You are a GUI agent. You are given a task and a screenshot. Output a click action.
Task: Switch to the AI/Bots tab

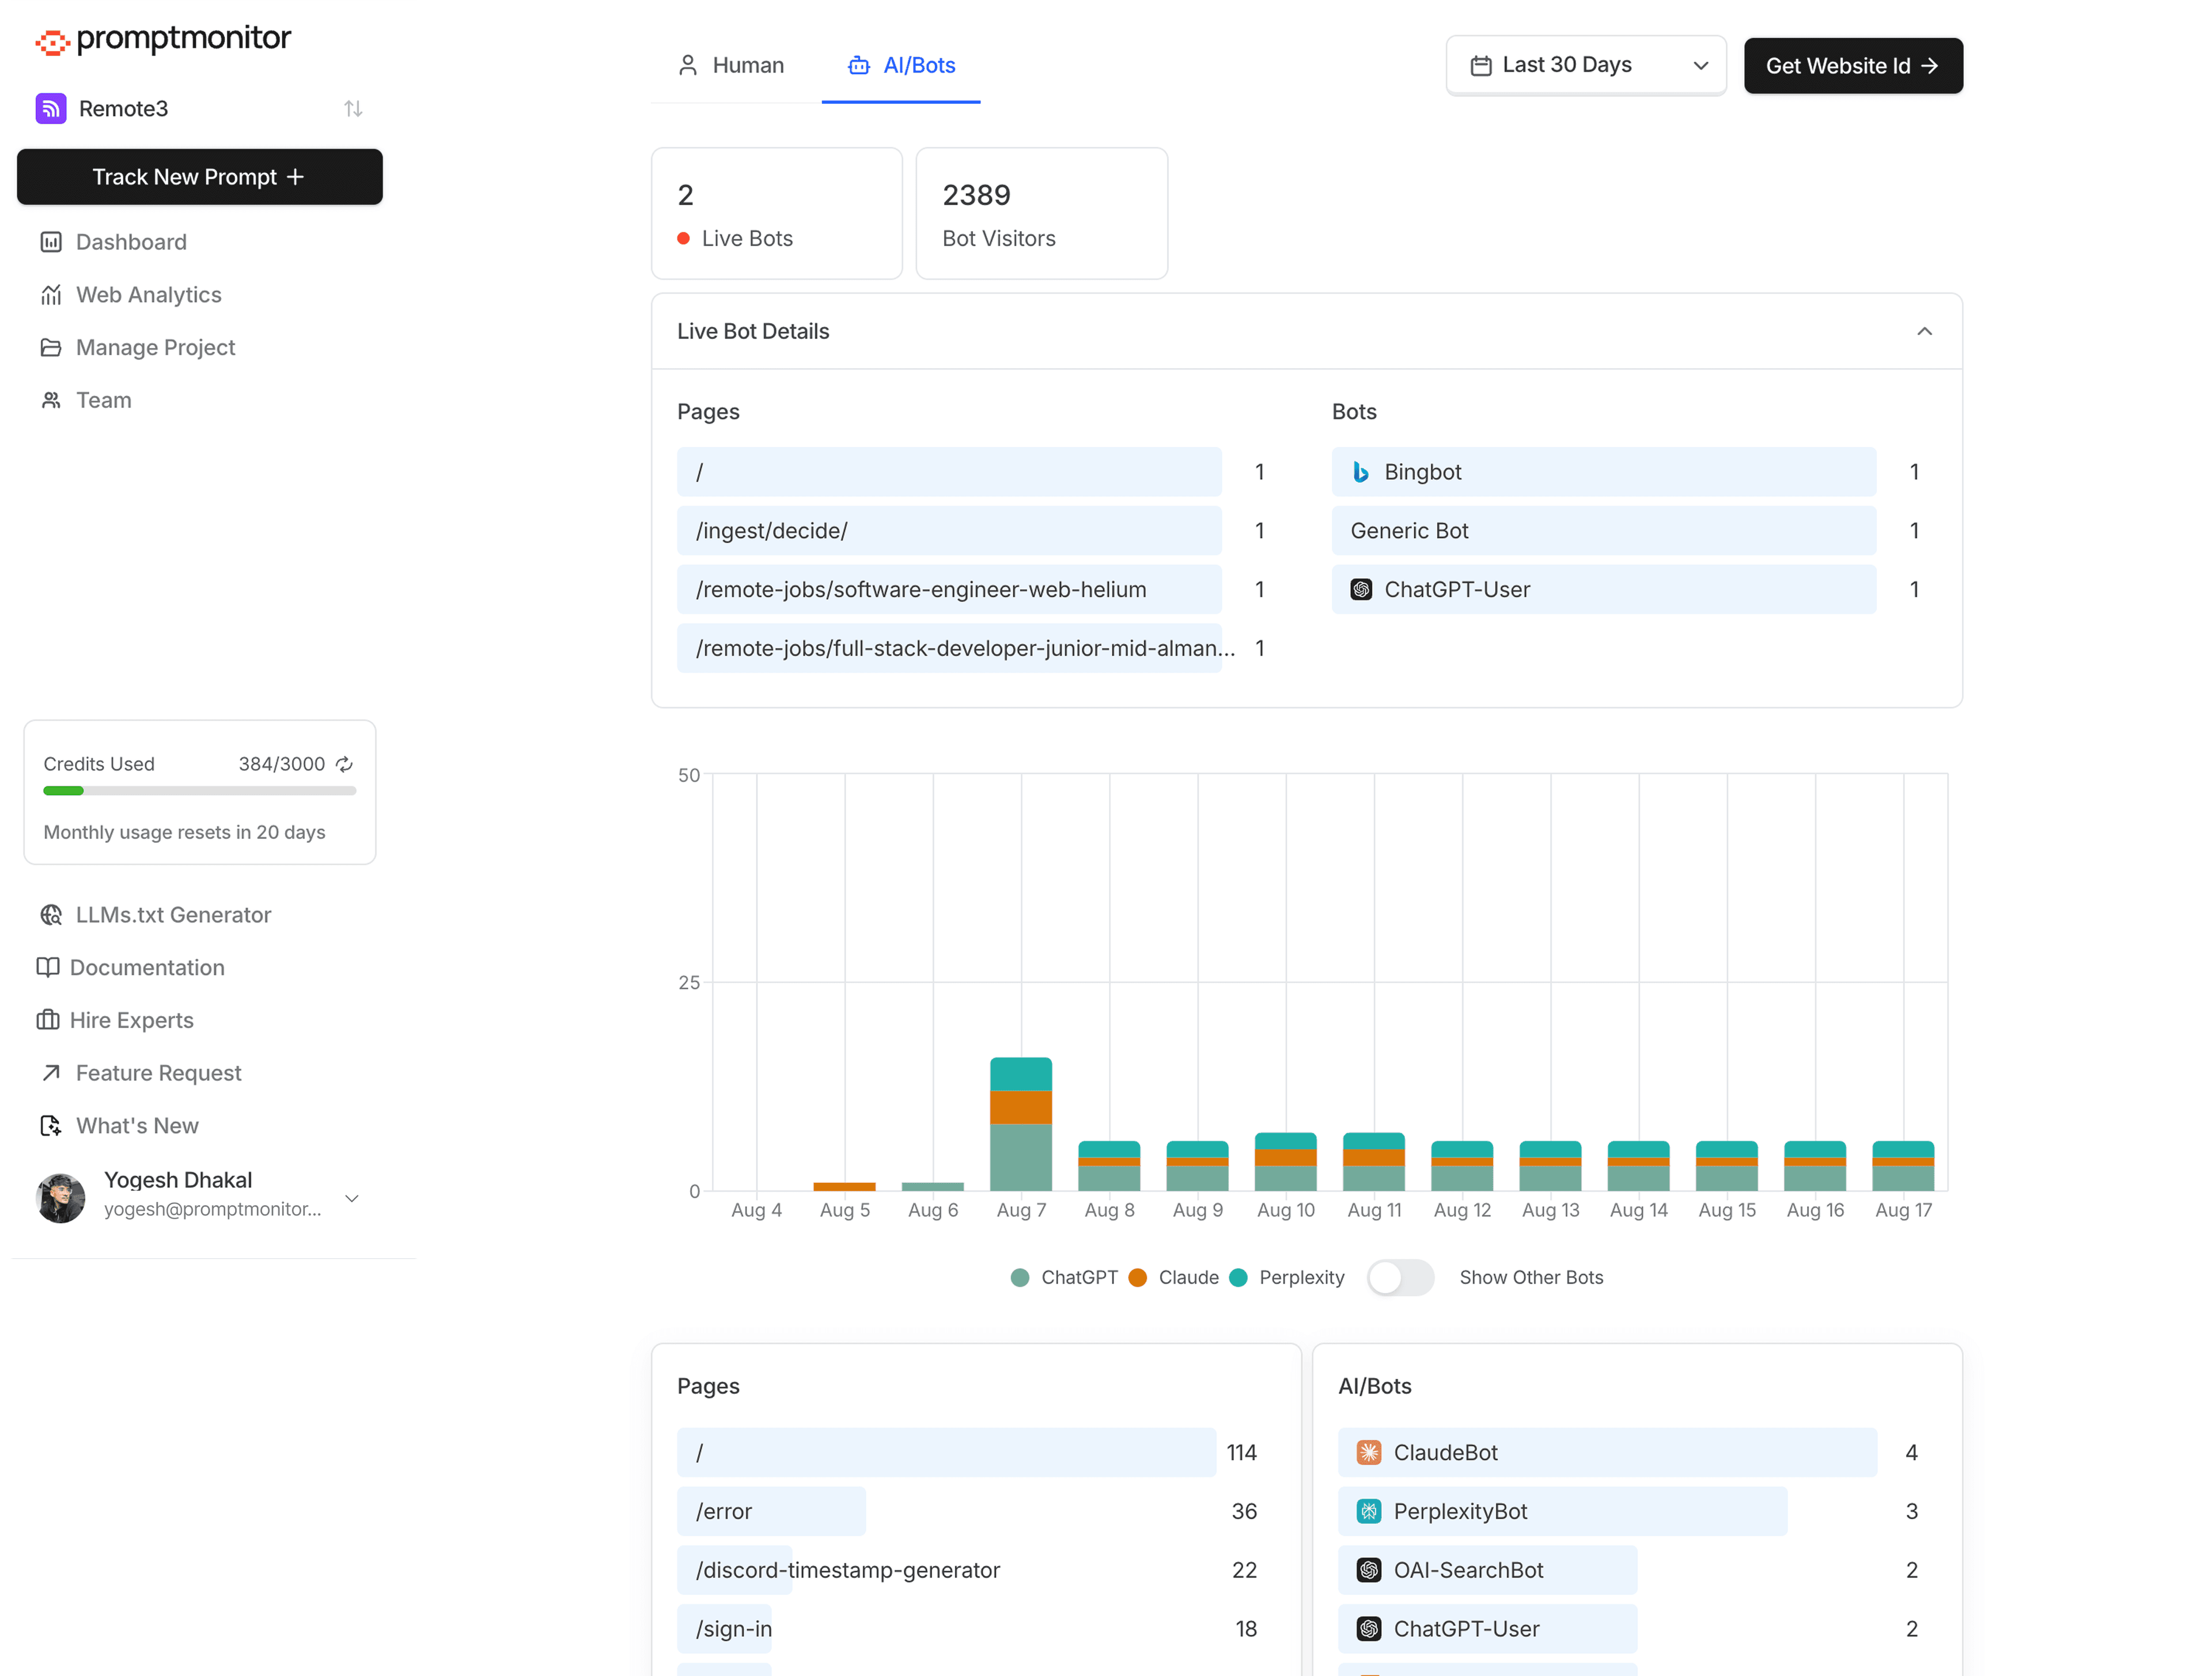[901, 64]
